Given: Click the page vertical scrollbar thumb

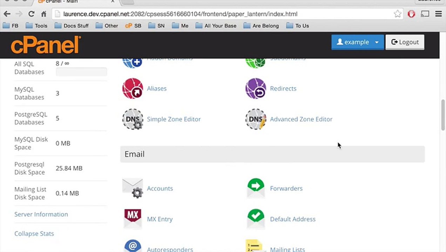Looking at the screenshot, I should (x=443, y=115).
